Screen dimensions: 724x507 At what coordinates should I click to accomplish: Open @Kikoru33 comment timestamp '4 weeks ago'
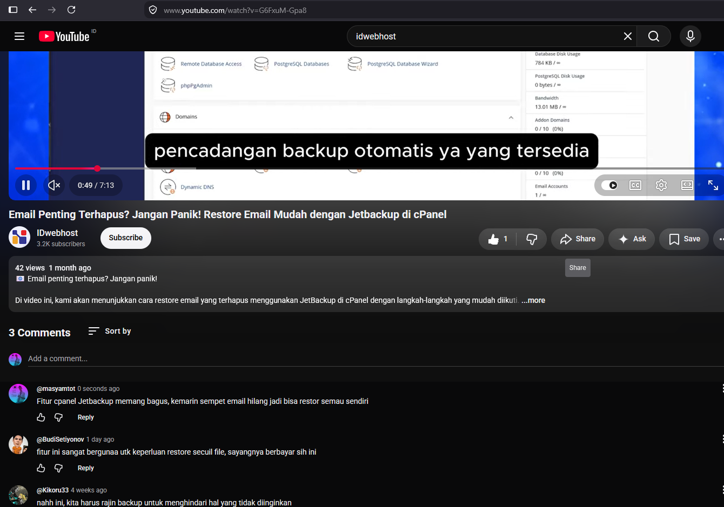point(89,490)
